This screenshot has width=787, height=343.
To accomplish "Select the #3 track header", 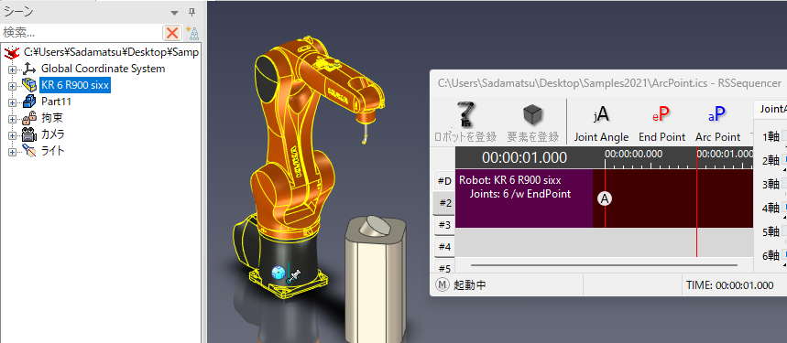I will pos(443,225).
